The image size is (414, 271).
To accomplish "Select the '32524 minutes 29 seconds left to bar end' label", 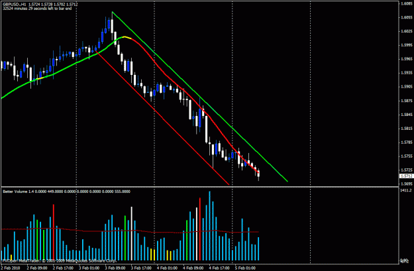I will click(37, 9).
